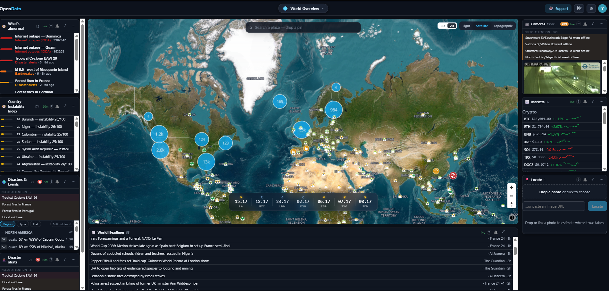The width and height of the screenshot is (609, 291).
Task: Reset map bearing with compass button
Action: [x=512, y=204]
